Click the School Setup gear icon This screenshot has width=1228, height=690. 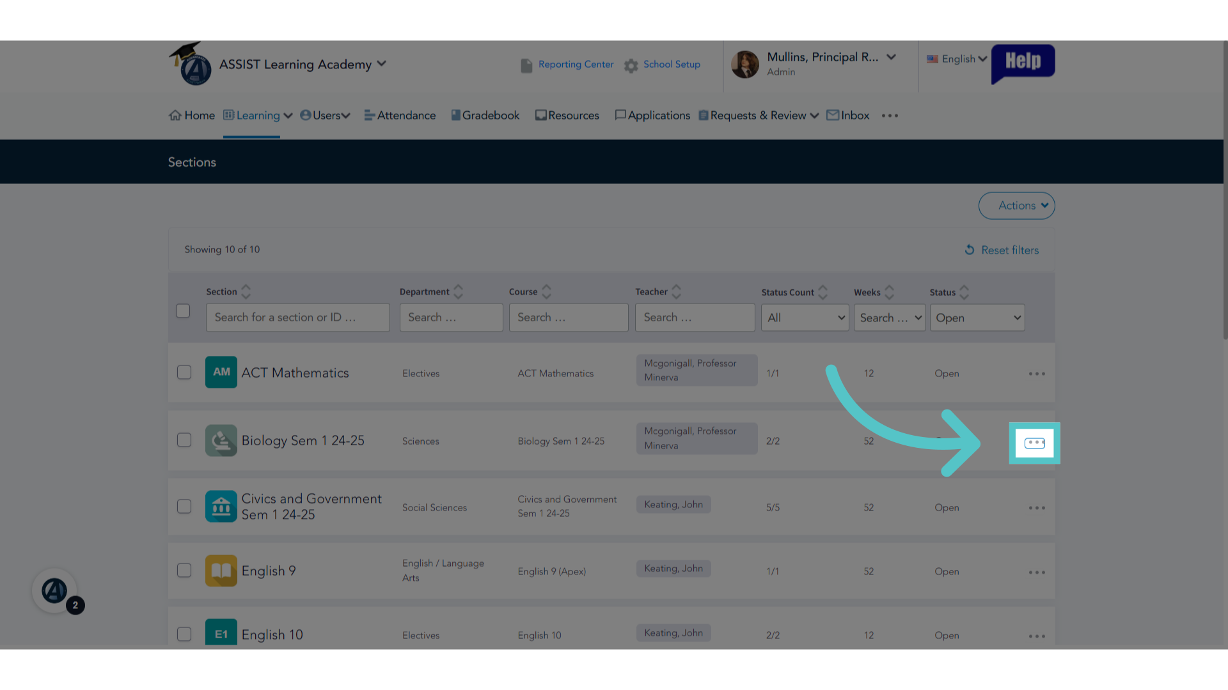click(631, 65)
